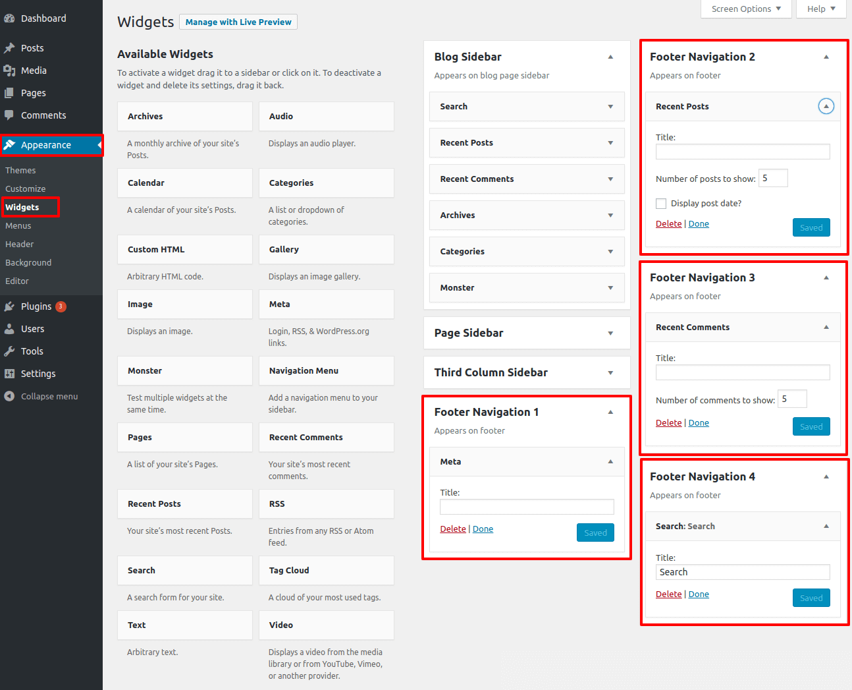Expand the Page Sidebar panel

coord(610,333)
